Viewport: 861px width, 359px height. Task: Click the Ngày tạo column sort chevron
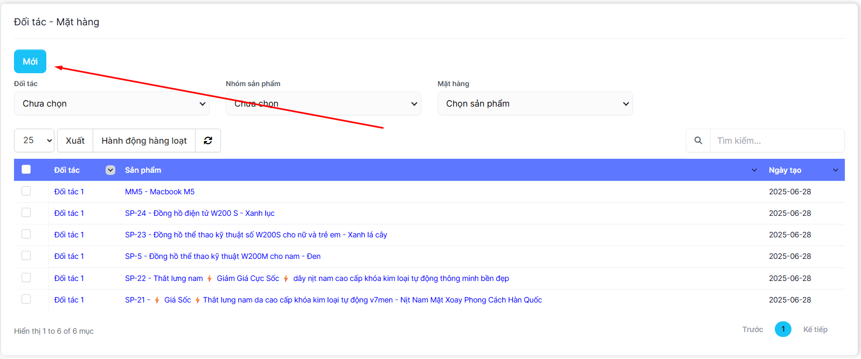835,170
